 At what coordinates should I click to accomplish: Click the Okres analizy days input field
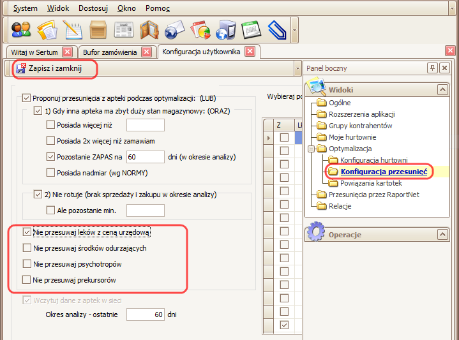coord(145,314)
